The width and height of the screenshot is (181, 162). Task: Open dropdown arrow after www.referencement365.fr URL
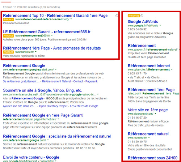52,35
